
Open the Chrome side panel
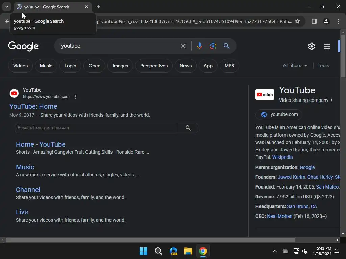tap(314, 21)
